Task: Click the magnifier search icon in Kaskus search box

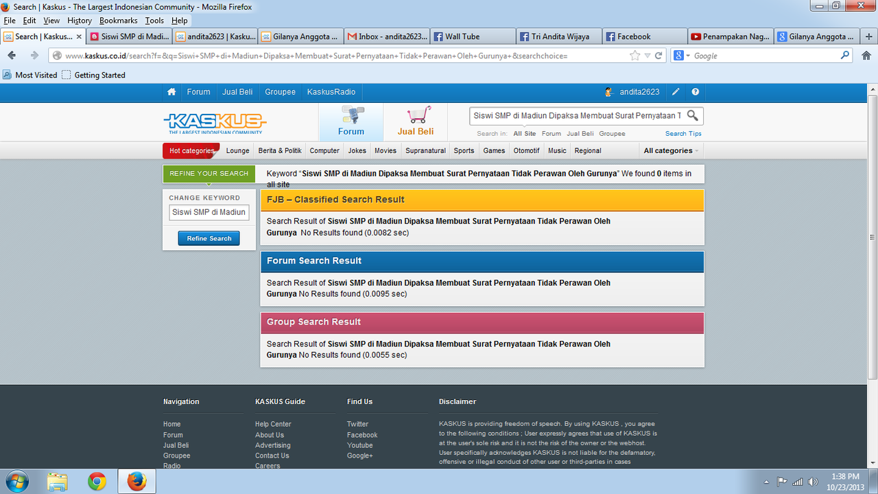Action: (x=693, y=115)
